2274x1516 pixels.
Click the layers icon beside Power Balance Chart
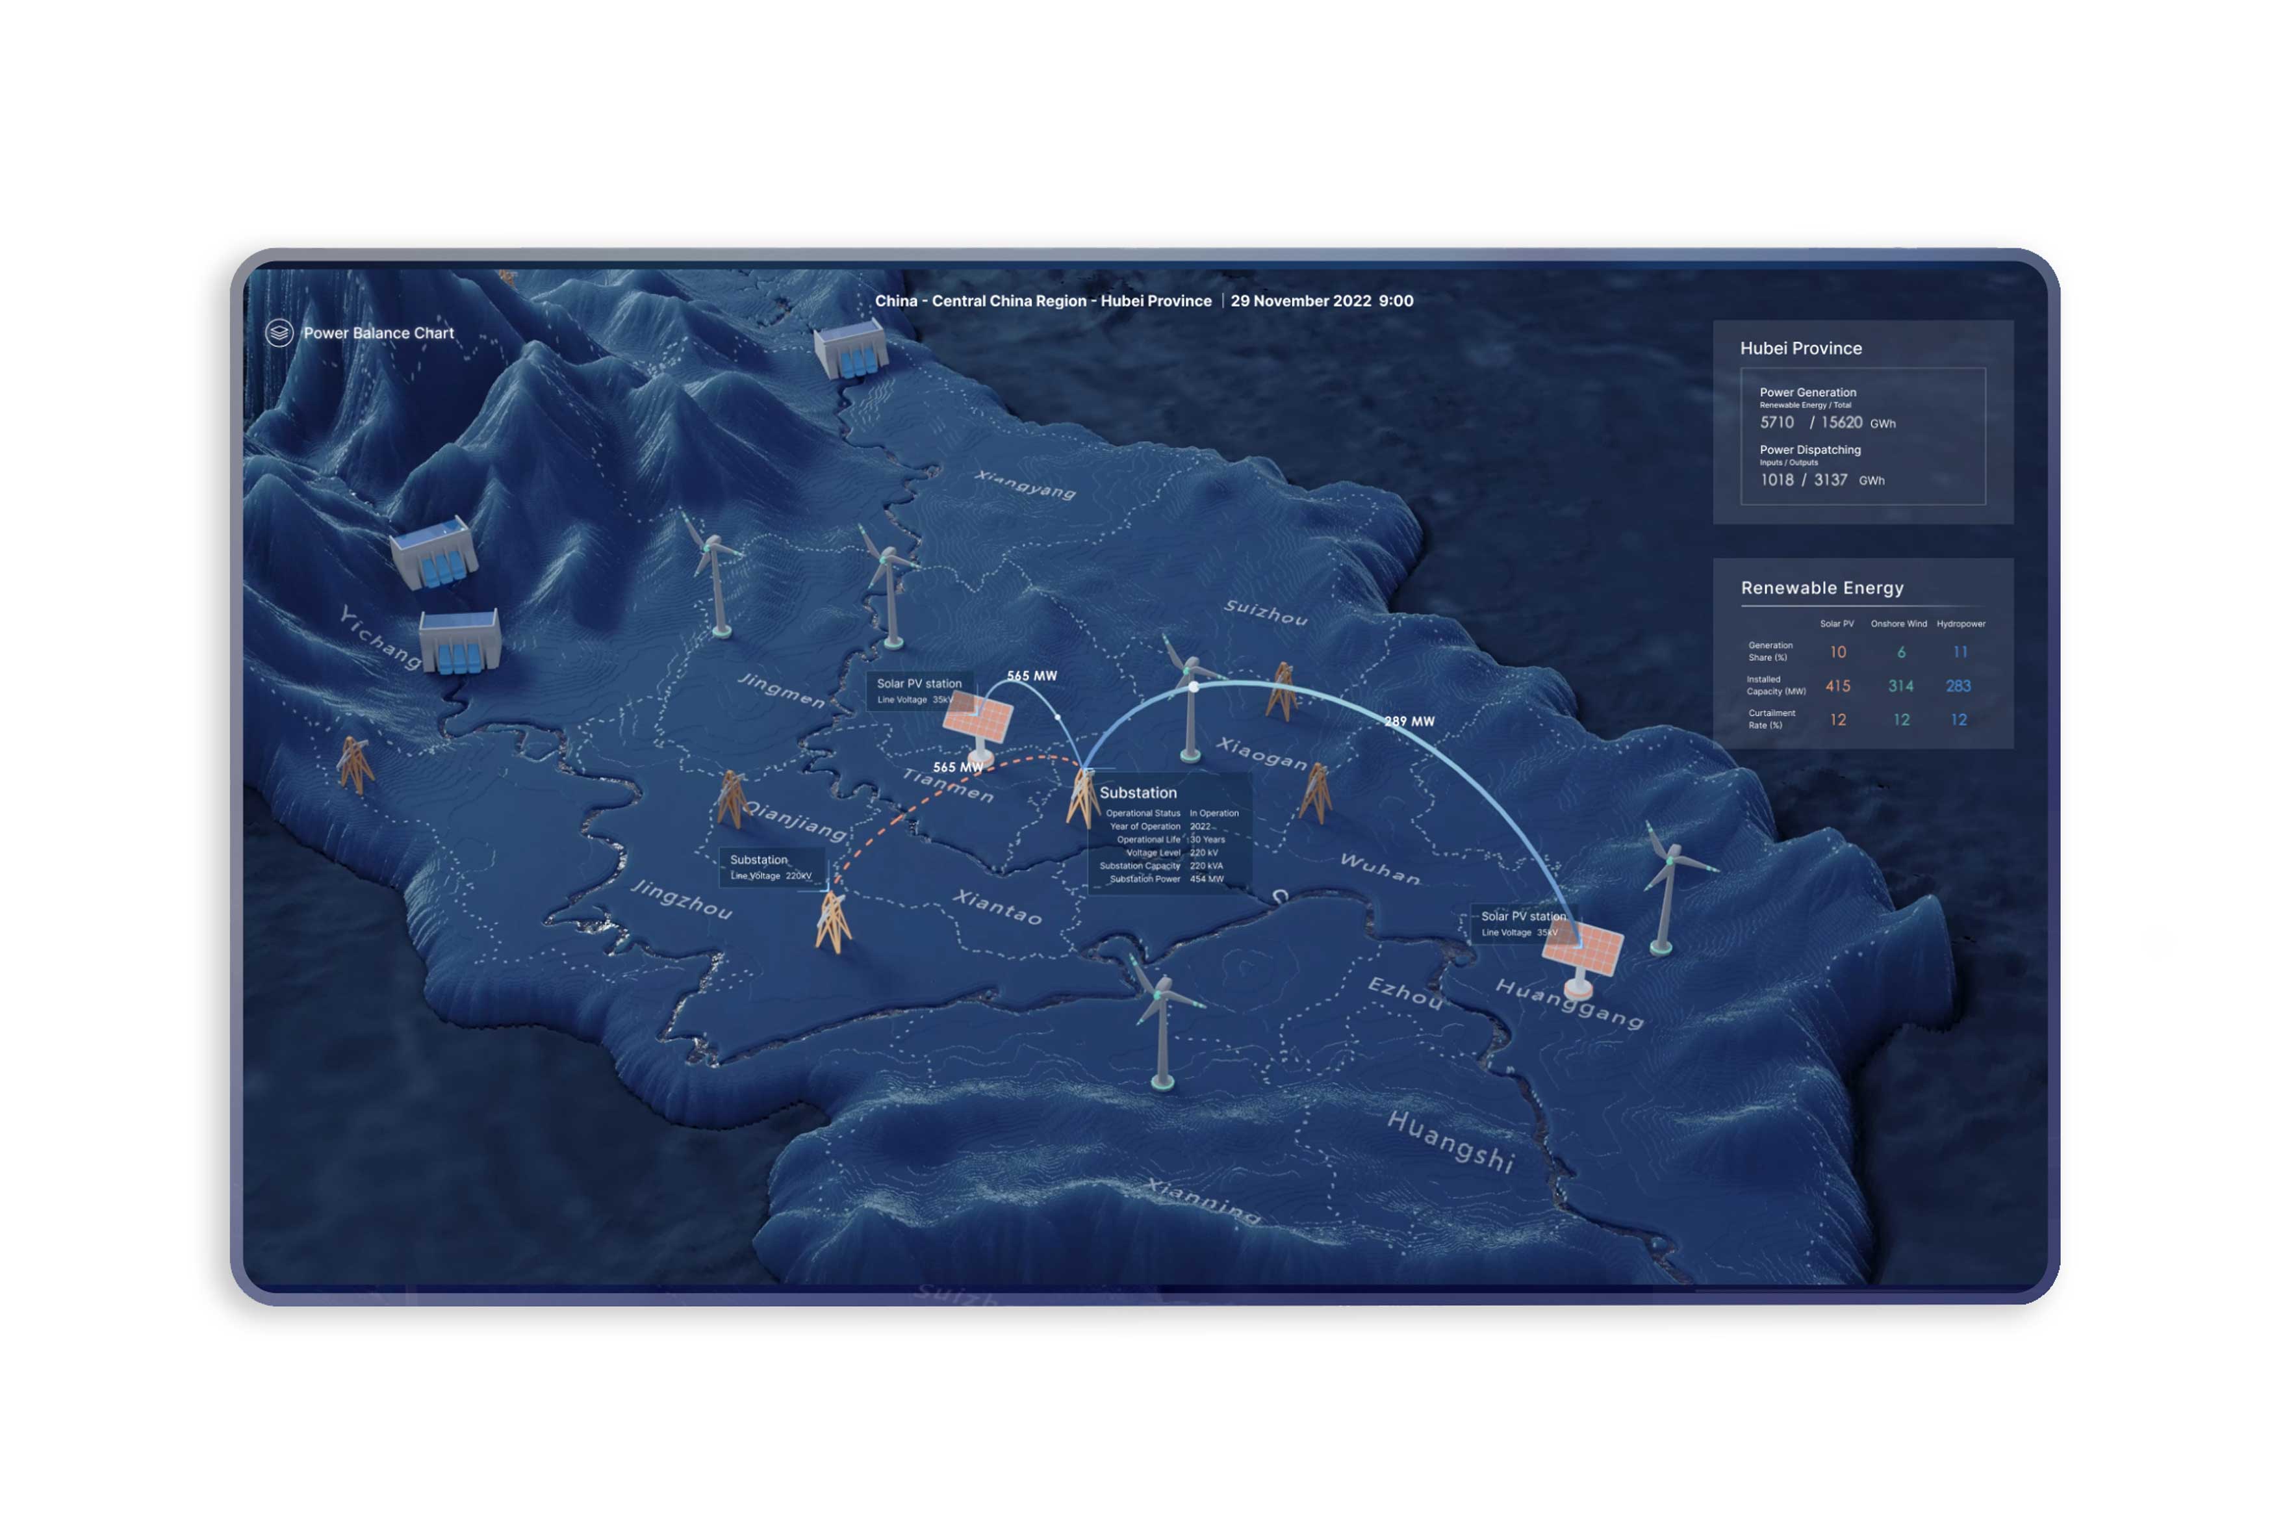[x=279, y=333]
